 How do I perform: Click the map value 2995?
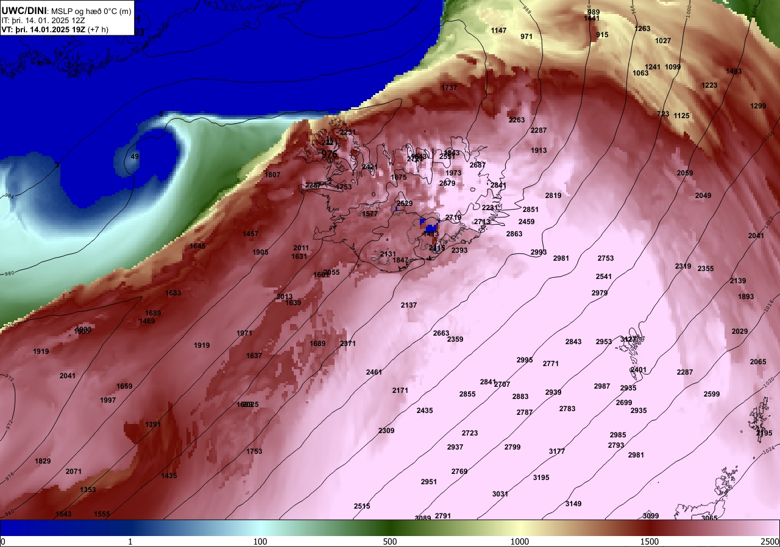525,360
